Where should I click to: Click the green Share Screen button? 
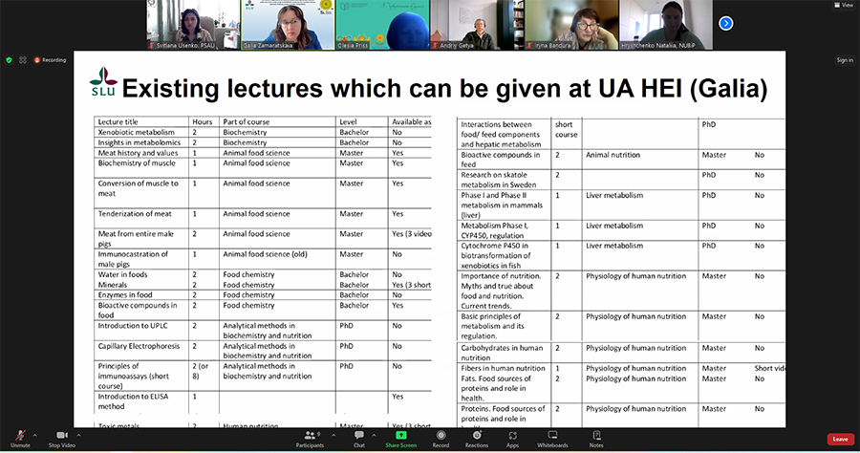[x=401, y=439]
